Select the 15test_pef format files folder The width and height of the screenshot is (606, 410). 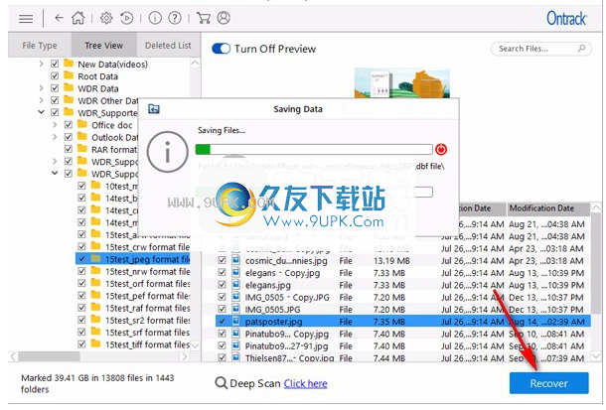147,296
